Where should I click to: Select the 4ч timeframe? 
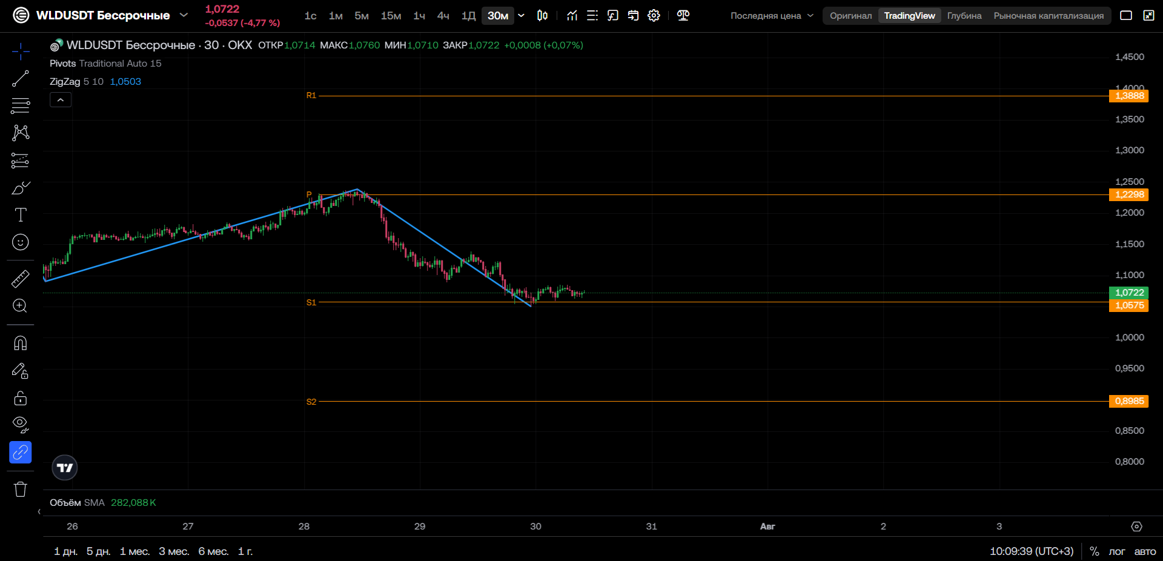tap(443, 16)
